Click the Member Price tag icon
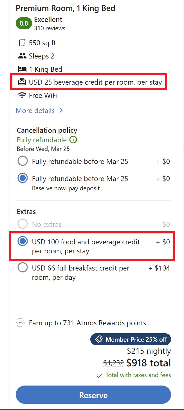 point(99,339)
